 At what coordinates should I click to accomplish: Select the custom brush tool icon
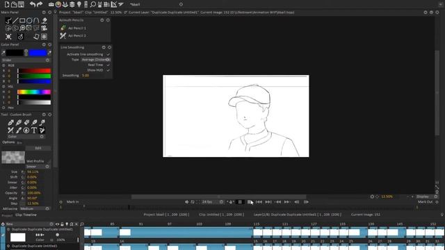click(42, 130)
